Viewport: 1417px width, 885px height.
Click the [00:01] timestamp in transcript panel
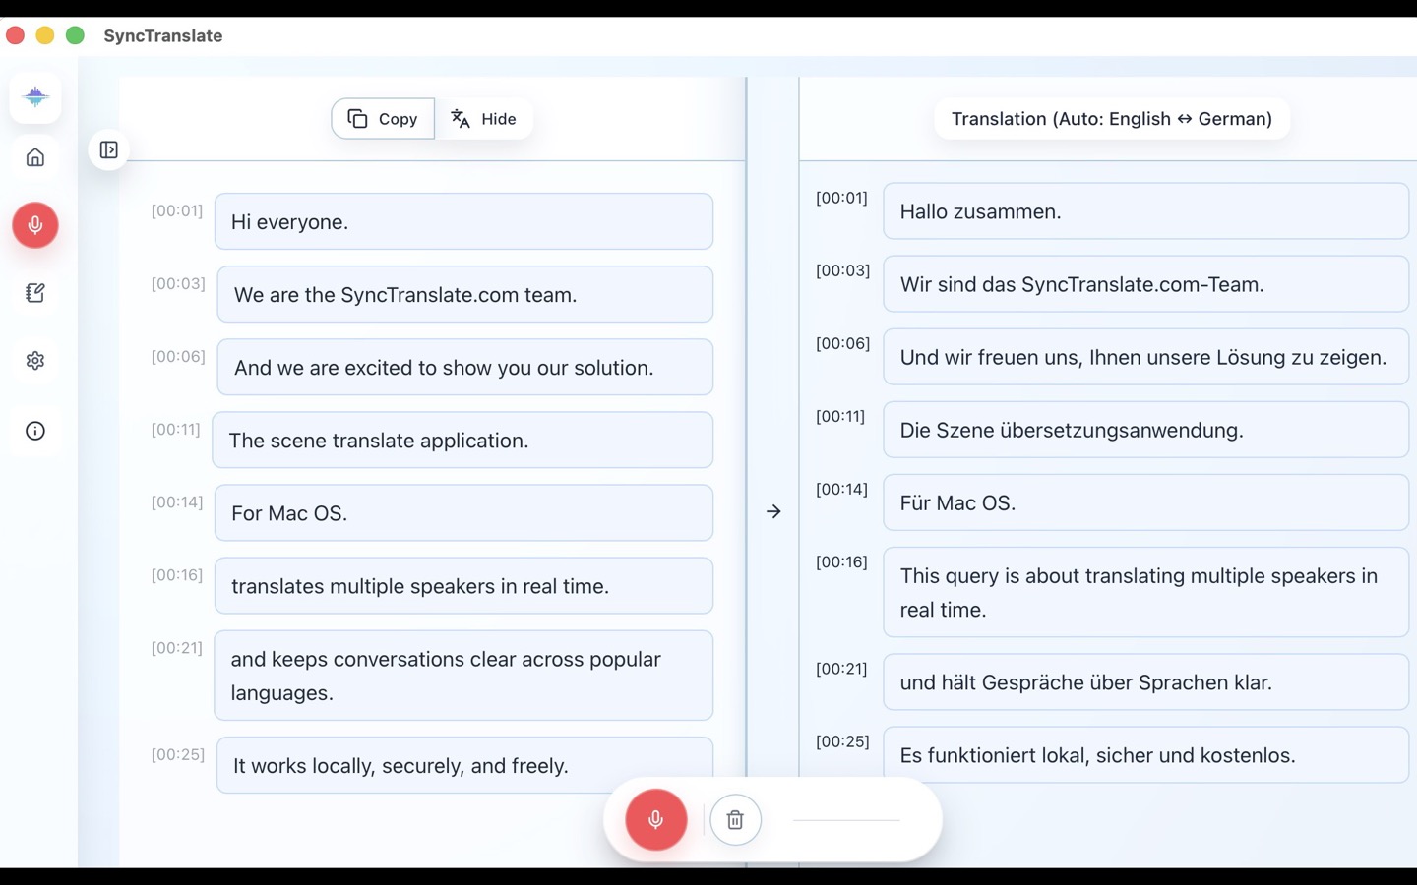(177, 210)
